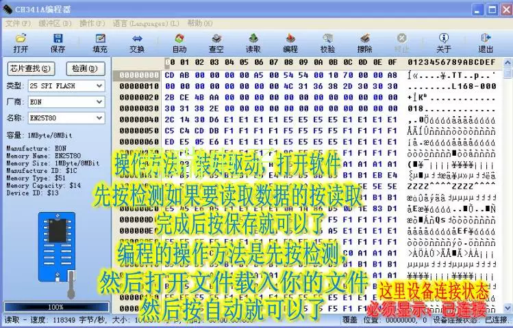Open the 文件 (File) menu
This screenshot has height=328, width=513.
18,23
